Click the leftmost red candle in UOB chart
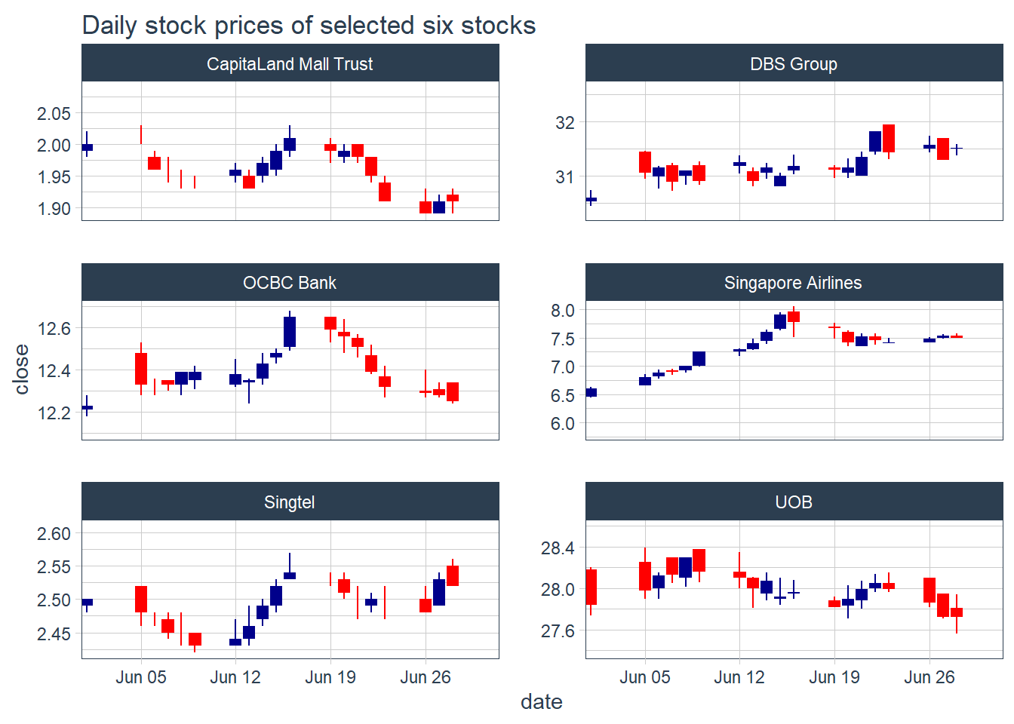The height and width of the screenshot is (724, 1014). pyautogui.click(x=591, y=587)
